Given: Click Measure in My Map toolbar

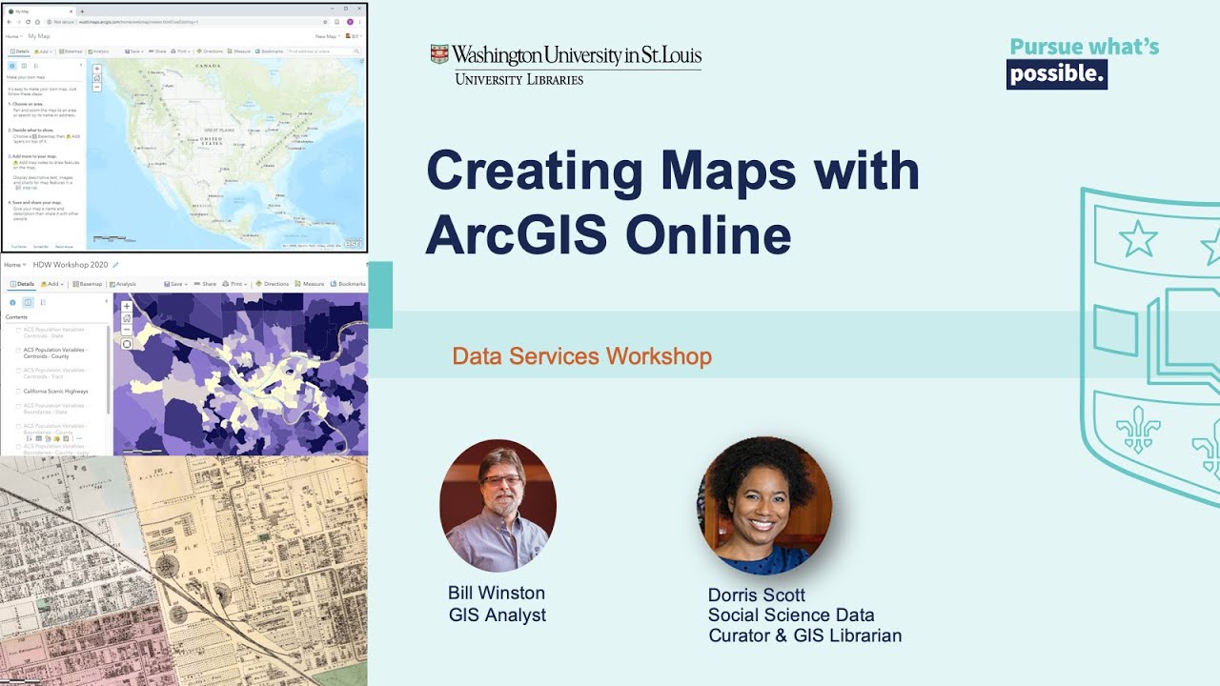Looking at the screenshot, I should 238,51.
